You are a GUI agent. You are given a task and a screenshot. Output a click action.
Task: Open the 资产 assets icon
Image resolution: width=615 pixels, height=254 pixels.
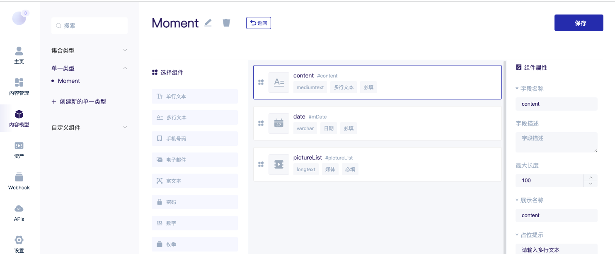[19, 145]
